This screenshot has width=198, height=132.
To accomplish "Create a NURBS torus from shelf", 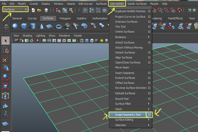I will click(x=59, y=26).
